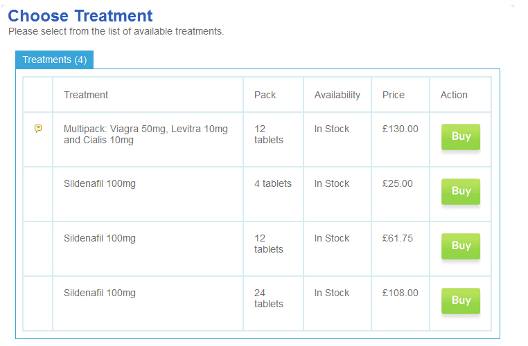Buy the 4 tablets Sildenafil 100mg pack
This screenshot has height=346, width=528.
pos(461,191)
